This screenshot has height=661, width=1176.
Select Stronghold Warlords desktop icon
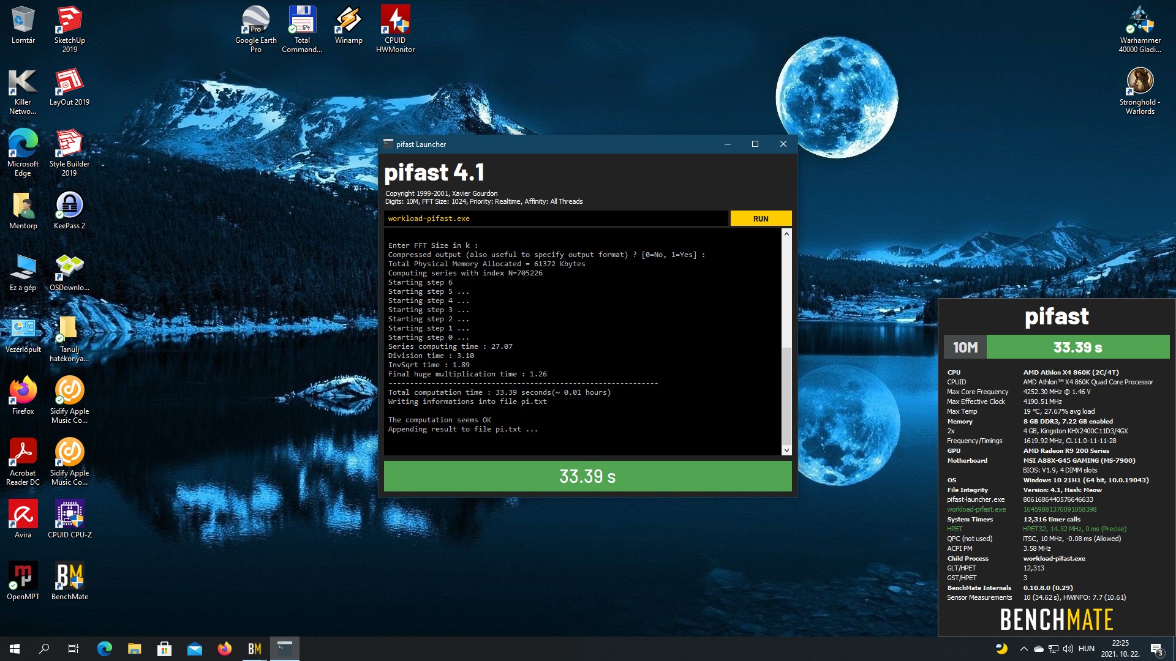coord(1140,91)
